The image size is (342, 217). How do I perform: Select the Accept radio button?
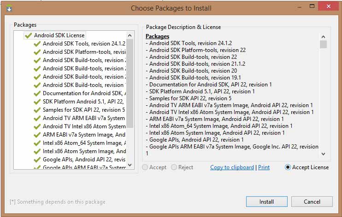145,167
